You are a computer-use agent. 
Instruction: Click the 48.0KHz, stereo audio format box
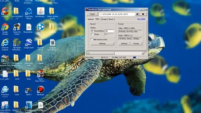(x=130, y=39)
